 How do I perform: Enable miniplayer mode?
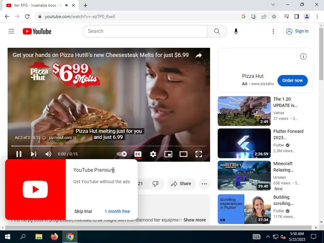tap(168, 154)
